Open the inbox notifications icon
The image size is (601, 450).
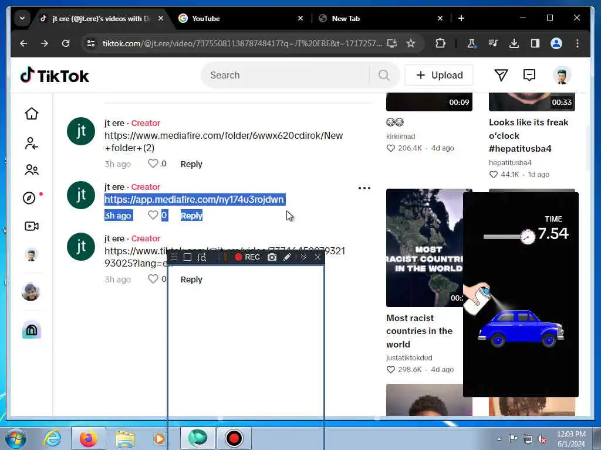click(x=529, y=75)
